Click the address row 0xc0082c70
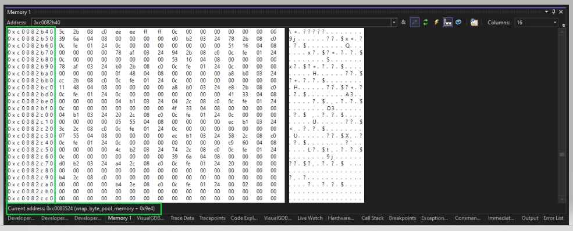The height and width of the screenshot is (231, 573). [31, 163]
